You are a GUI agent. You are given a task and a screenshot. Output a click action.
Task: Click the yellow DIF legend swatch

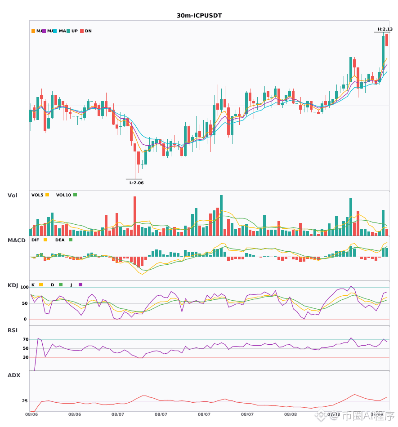[x=45, y=240]
